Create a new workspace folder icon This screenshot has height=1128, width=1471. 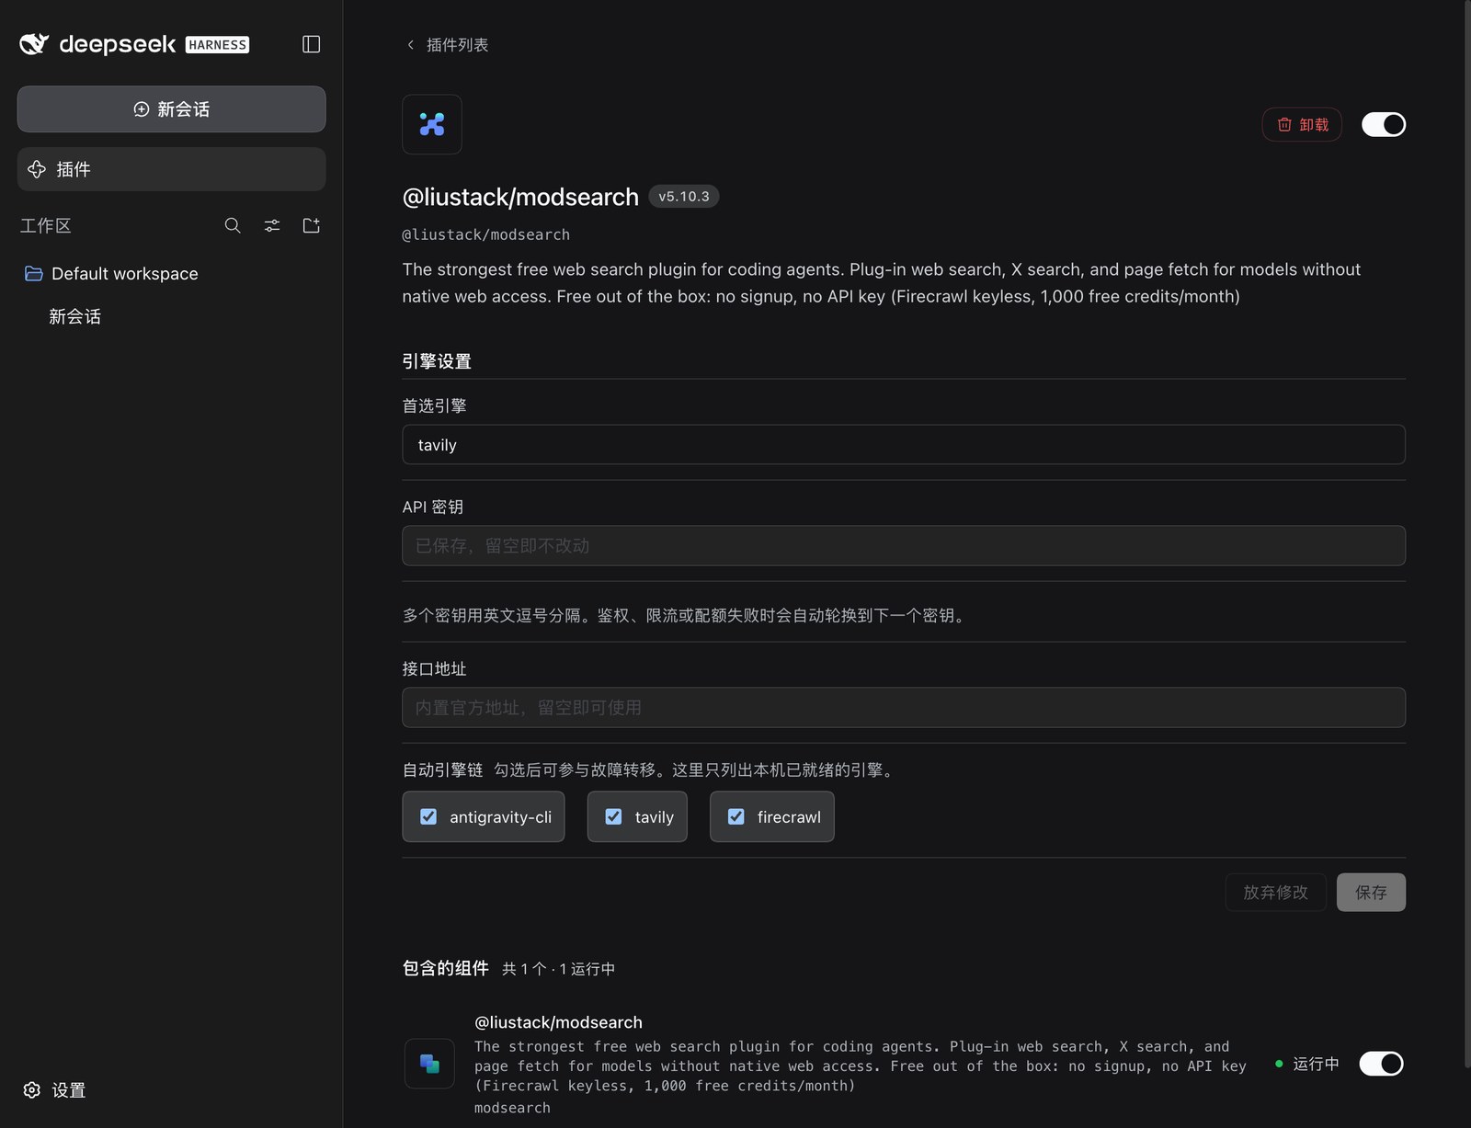[x=312, y=225]
